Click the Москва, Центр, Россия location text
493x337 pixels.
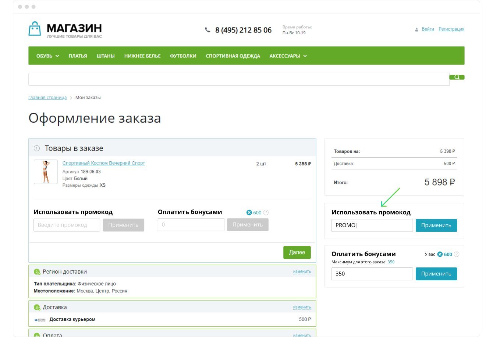click(x=102, y=291)
